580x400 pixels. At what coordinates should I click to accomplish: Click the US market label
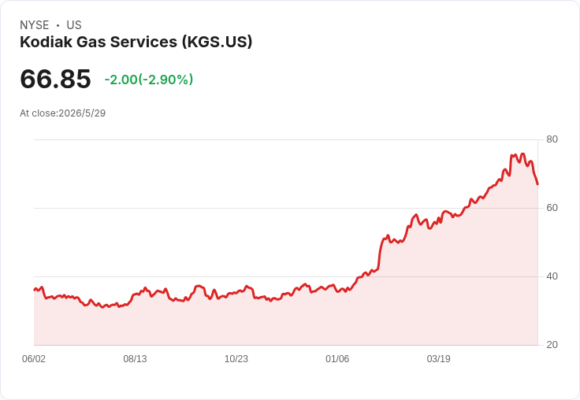[74, 25]
